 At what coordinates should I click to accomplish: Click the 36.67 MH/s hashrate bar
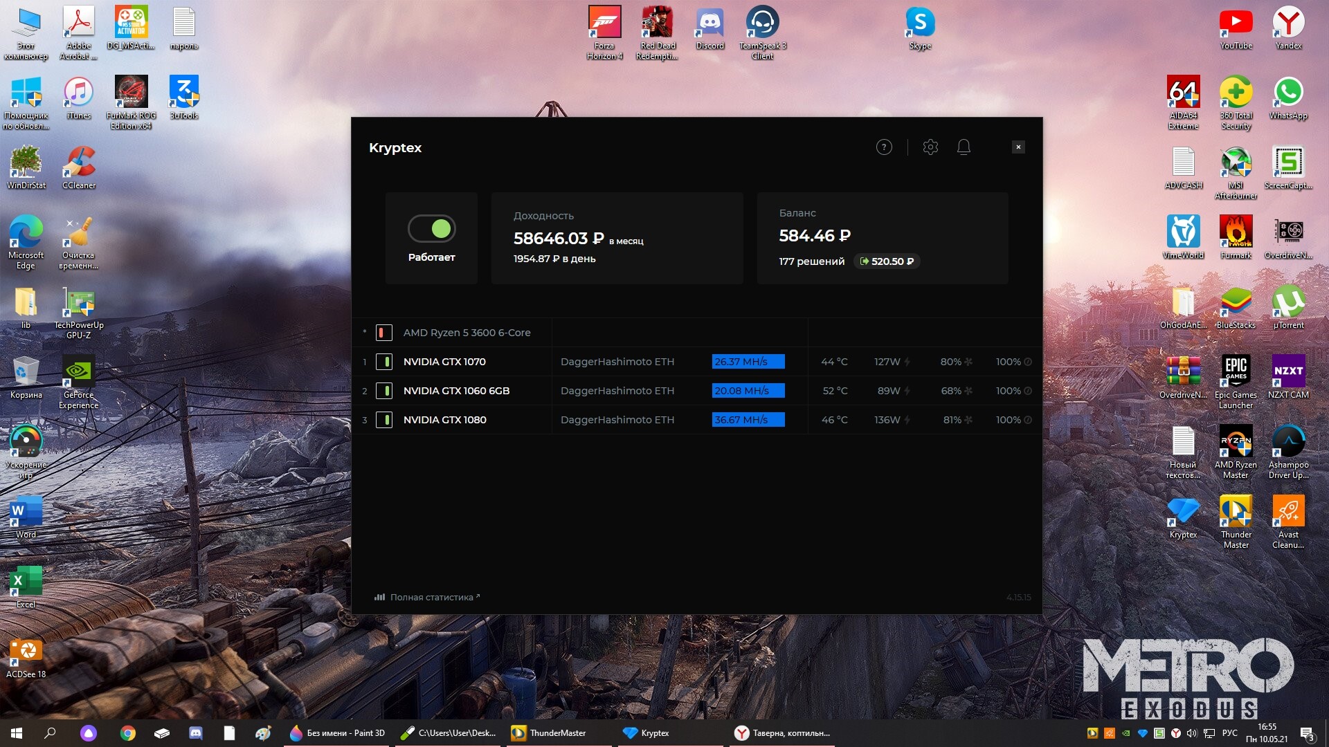click(x=748, y=420)
